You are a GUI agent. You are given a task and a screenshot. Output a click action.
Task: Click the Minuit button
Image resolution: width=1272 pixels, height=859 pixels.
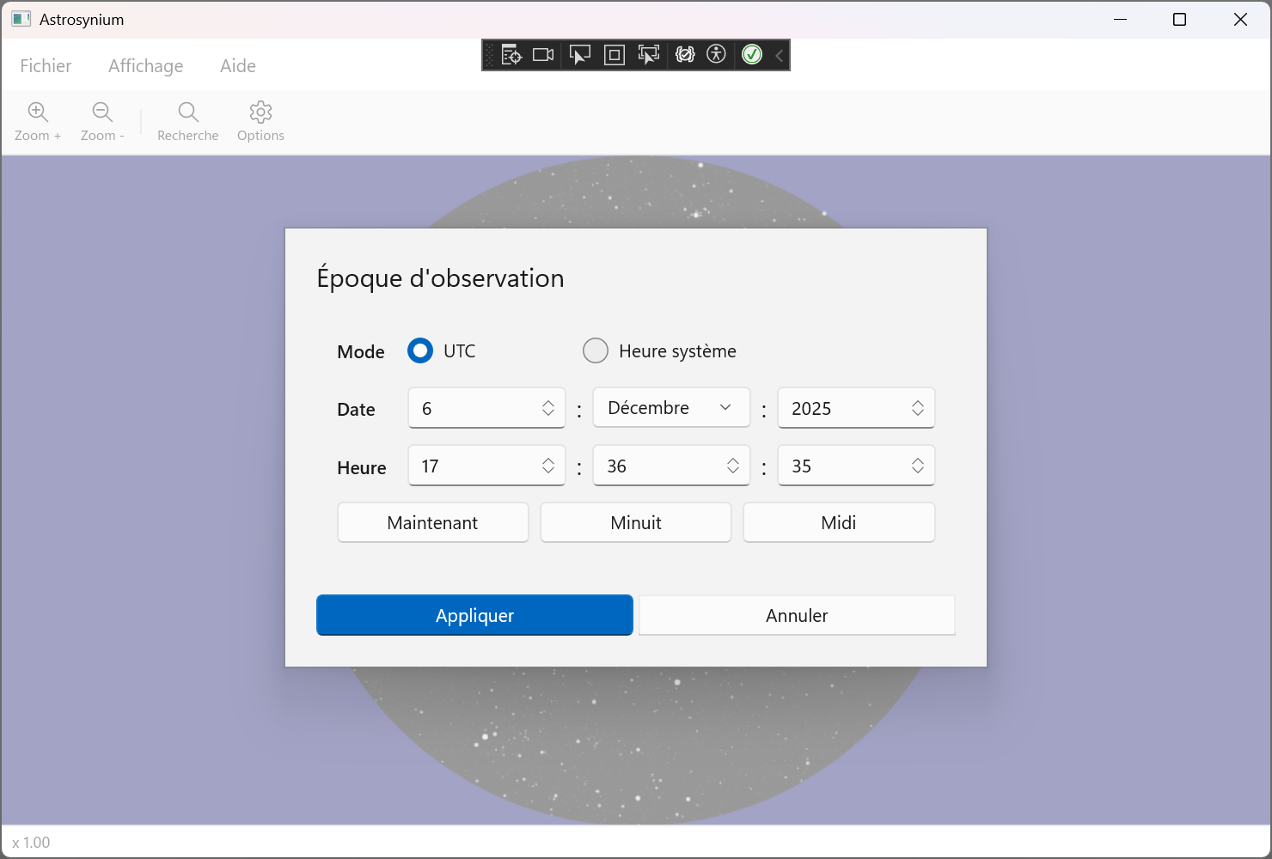[635, 522]
